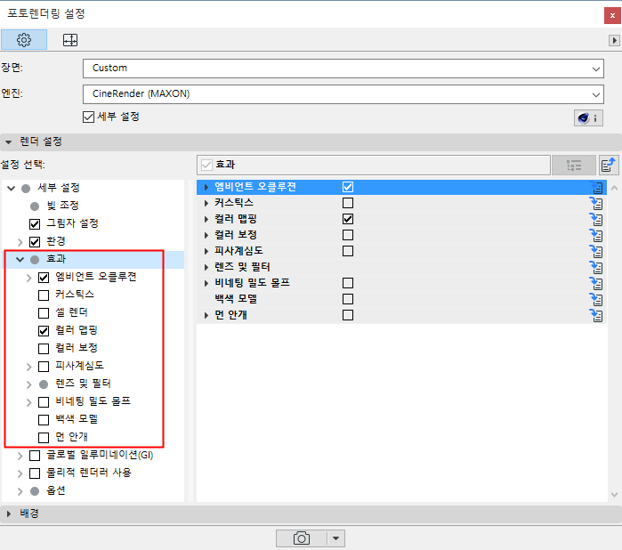Click the import icon on 먼 안개 row
622x550 pixels.
coord(596,315)
